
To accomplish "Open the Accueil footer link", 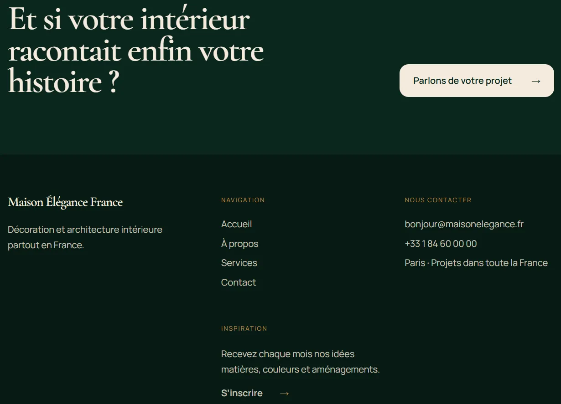I will point(236,224).
